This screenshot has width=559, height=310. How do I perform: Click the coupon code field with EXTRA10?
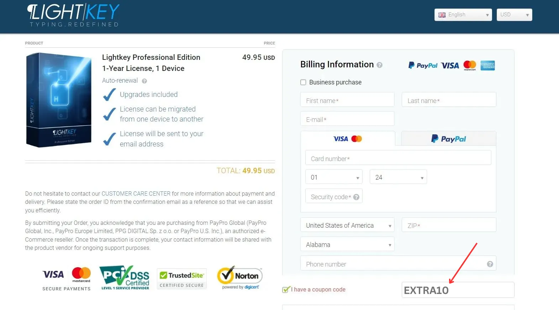[x=458, y=290]
